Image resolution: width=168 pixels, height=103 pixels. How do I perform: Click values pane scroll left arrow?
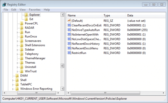click(x=68, y=93)
